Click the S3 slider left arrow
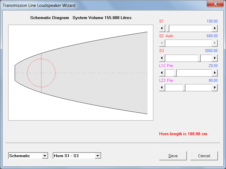 pyautogui.click(x=162, y=58)
